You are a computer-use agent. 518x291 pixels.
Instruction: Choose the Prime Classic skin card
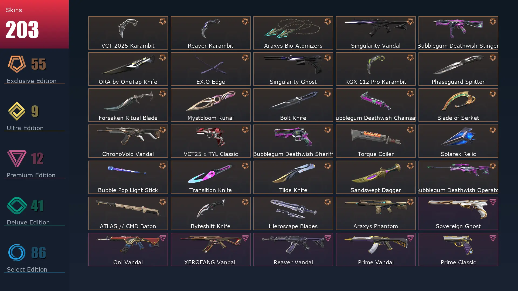pos(458,250)
